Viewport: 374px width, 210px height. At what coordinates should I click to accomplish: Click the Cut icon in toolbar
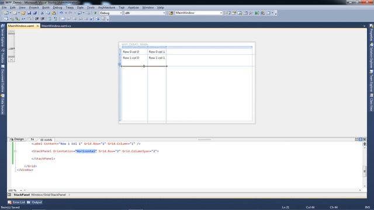42,13
